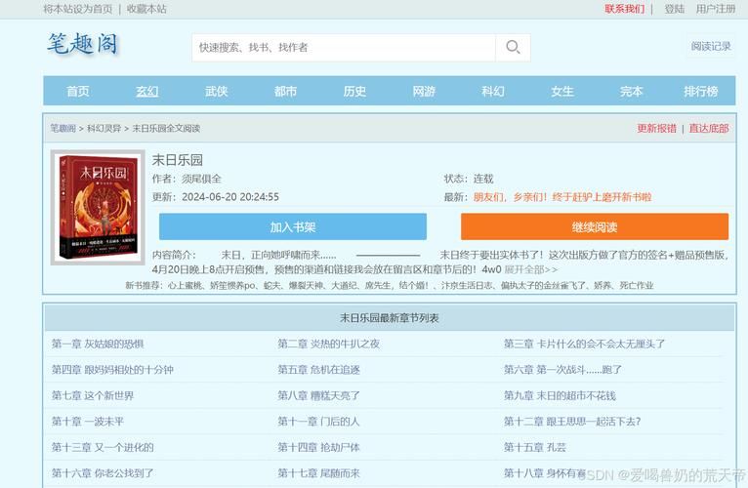Click the 末日乐园 book title heading
Viewport: 748px width, 488px height.
tap(178, 160)
